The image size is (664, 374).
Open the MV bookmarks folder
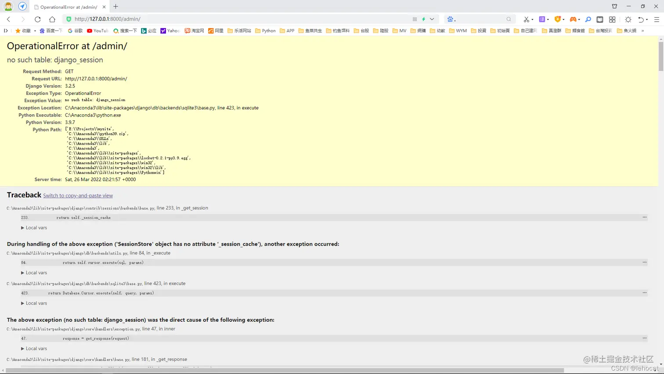point(399,31)
